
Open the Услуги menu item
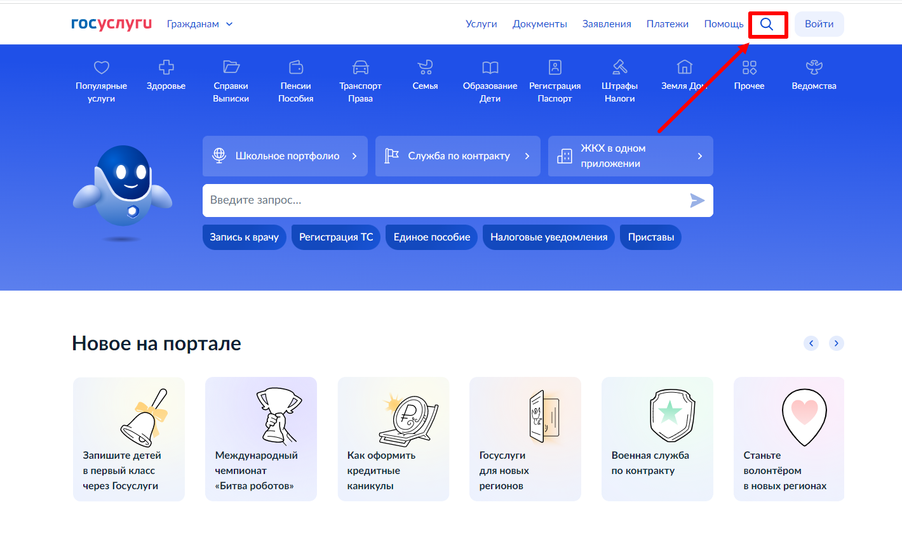[x=481, y=24]
